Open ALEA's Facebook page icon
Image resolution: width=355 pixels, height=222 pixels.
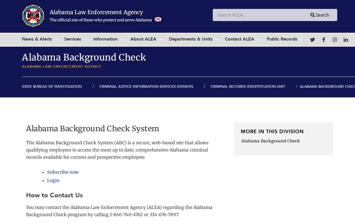tap(324, 40)
